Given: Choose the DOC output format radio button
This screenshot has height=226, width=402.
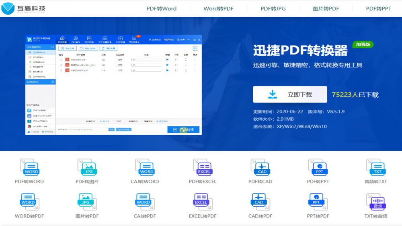Looking at the screenshot, I should click(115, 121).
